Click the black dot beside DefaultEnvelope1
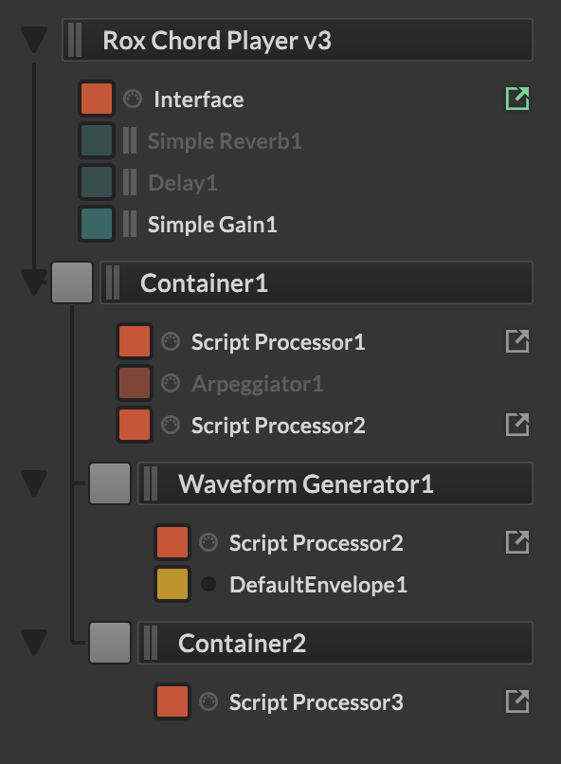Screen dimensions: 561x764 click(x=208, y=584)
